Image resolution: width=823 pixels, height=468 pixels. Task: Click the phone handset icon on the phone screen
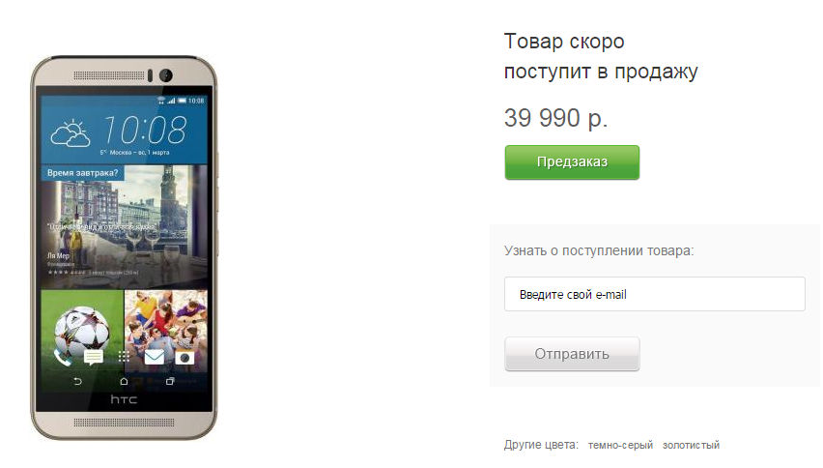[x=62, y=358]
